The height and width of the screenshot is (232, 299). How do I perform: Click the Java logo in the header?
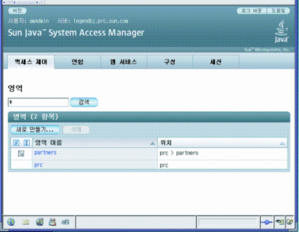tap(281, 32)
